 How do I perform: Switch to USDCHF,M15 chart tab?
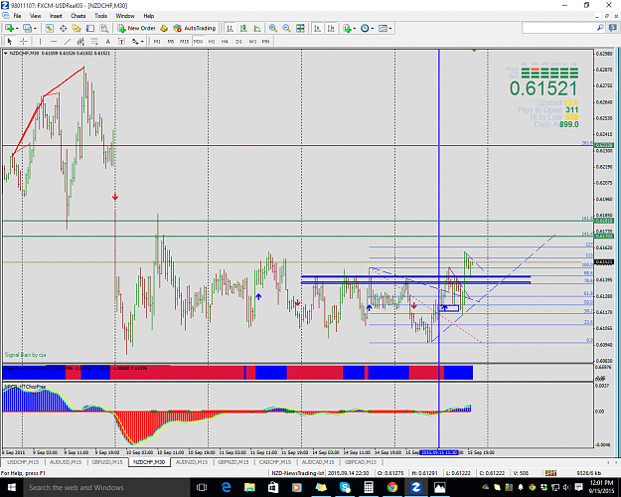[x=24, y=462]
